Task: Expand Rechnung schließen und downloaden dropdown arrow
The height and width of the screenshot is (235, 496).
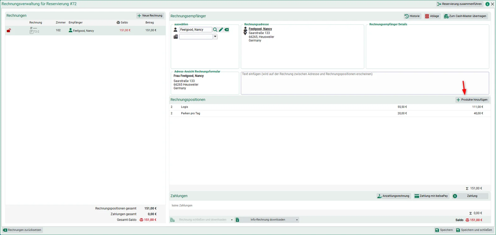Action: coord(232,220)
